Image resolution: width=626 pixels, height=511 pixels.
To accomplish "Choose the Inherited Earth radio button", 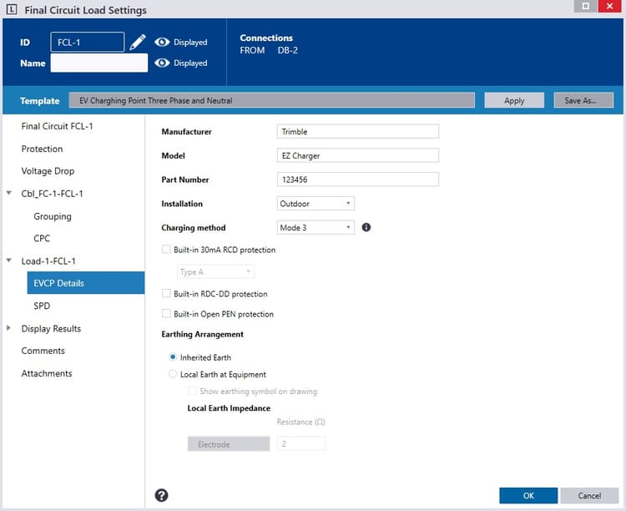I will click(173, 357).
